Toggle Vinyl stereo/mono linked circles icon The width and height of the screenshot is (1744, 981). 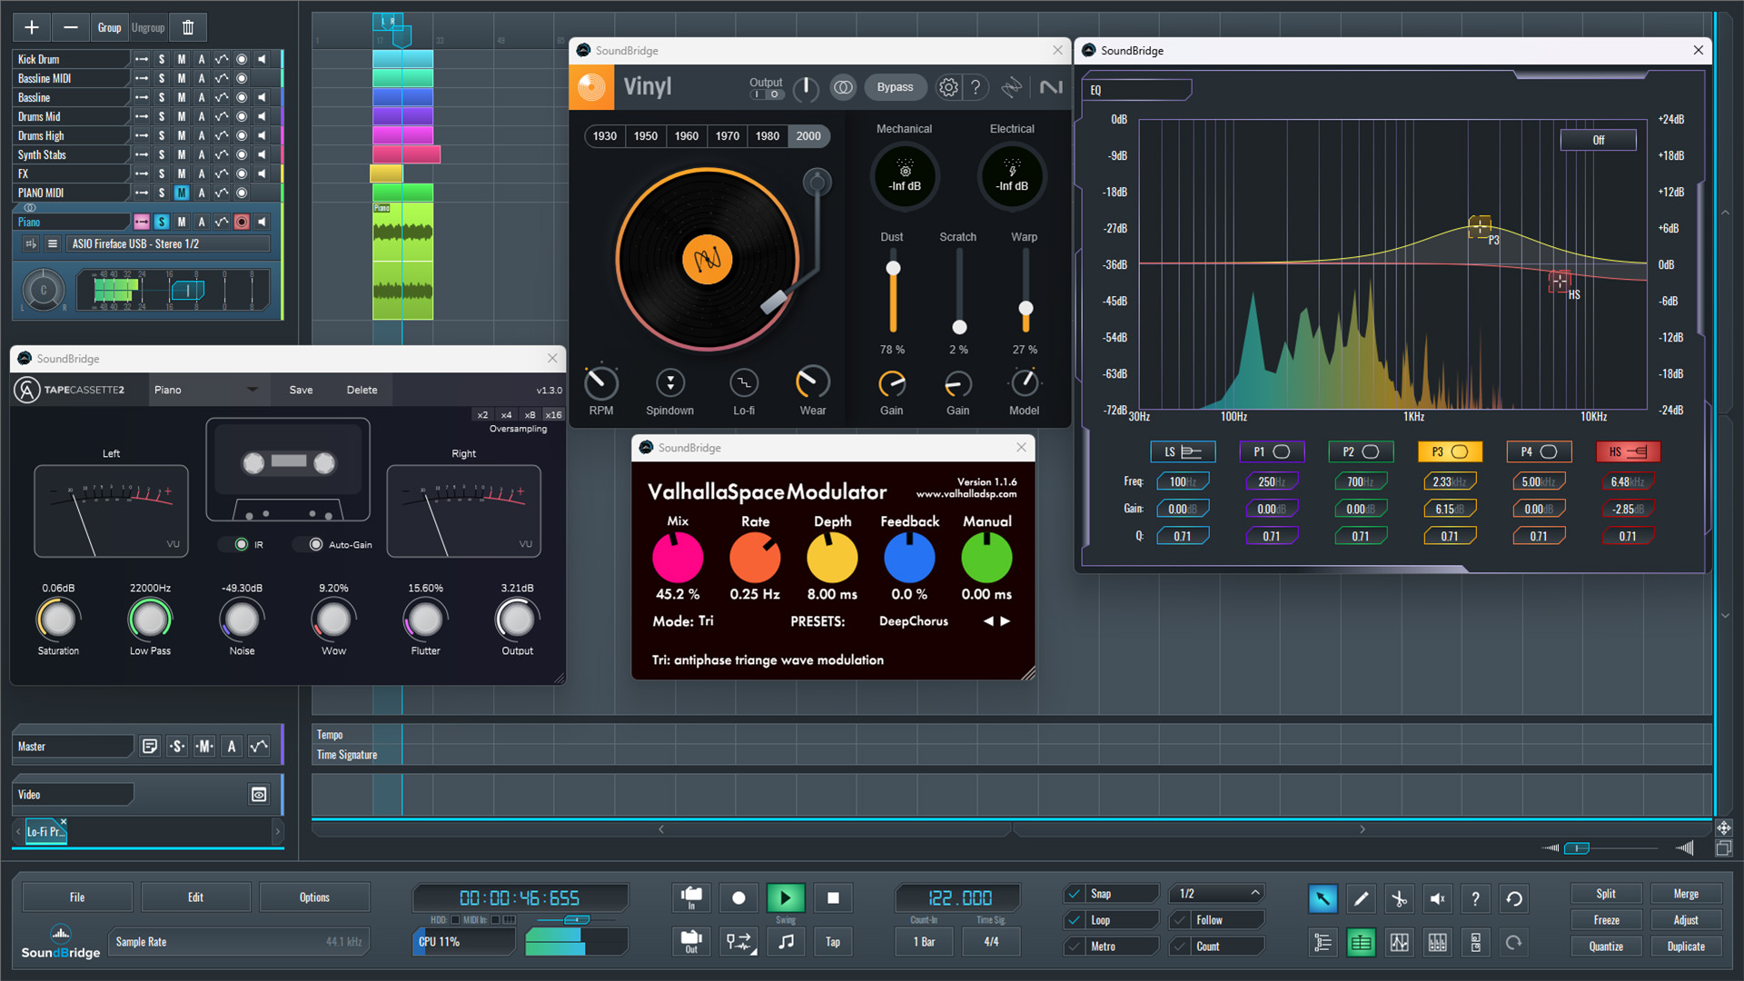843,87
